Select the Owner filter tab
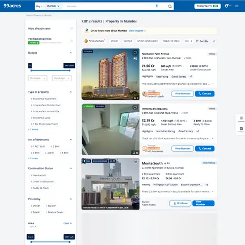 [114, 41]
